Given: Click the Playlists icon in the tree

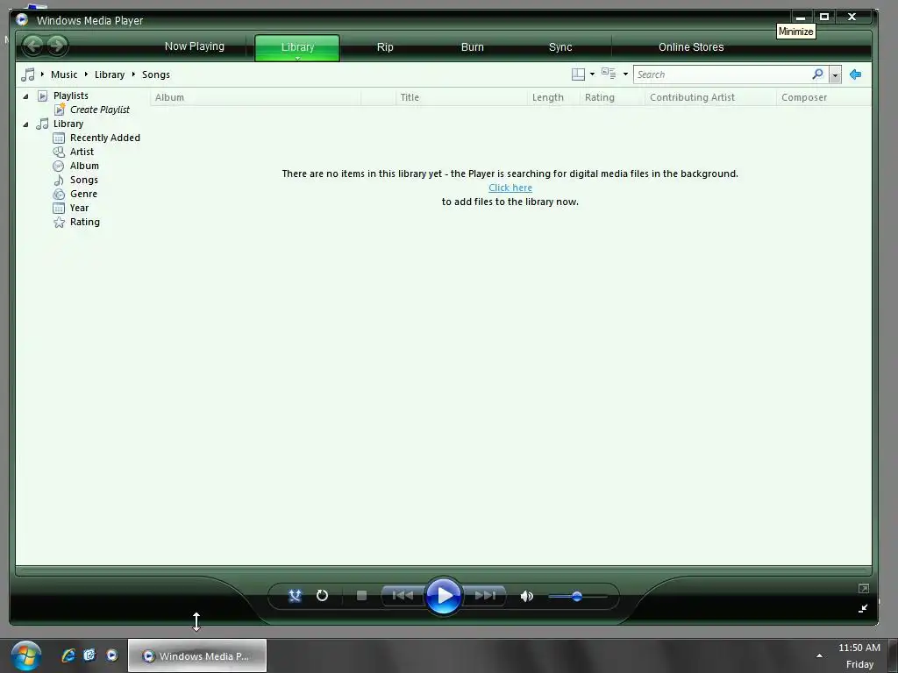Looking at the screenshot, I should click(x=42, y=96).
